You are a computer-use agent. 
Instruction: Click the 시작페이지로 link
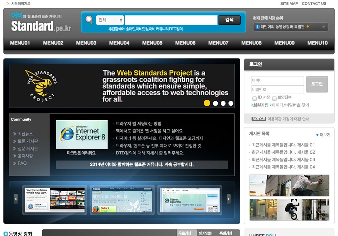(21, 4)
